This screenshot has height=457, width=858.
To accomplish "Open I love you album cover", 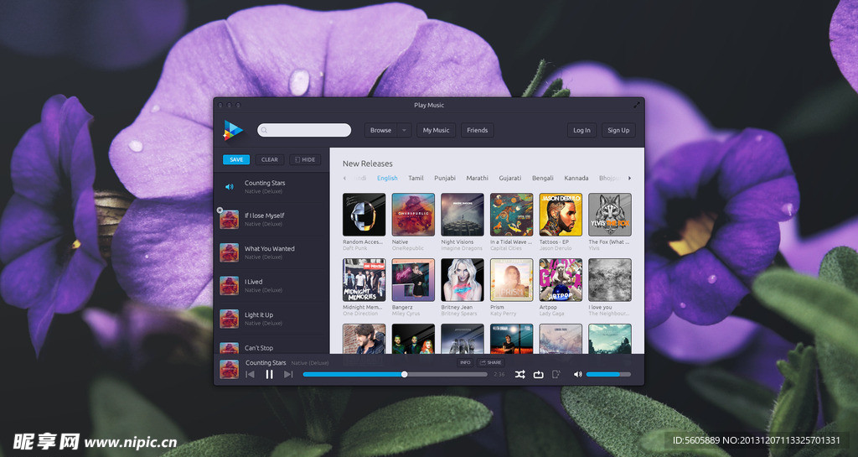I will coord(610,280).
